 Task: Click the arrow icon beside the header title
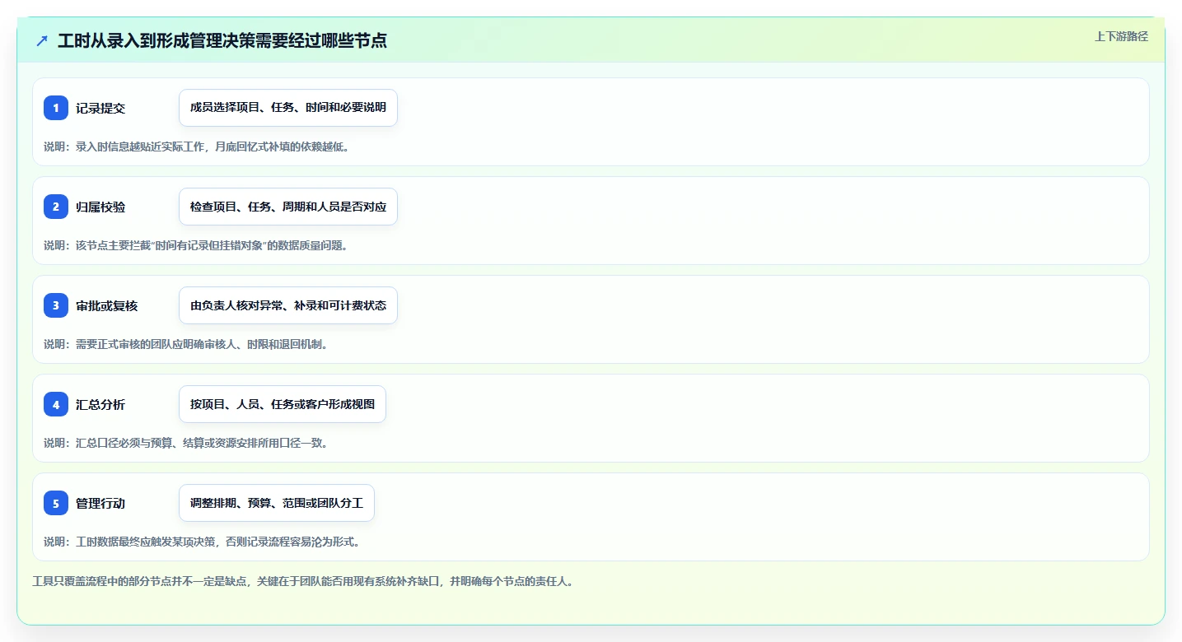point(42,40)
